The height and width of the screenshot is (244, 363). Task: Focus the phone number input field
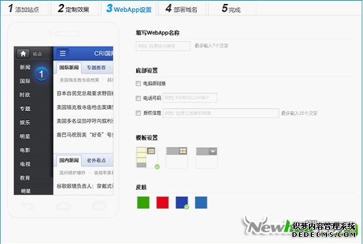click(x=190, y=98)
